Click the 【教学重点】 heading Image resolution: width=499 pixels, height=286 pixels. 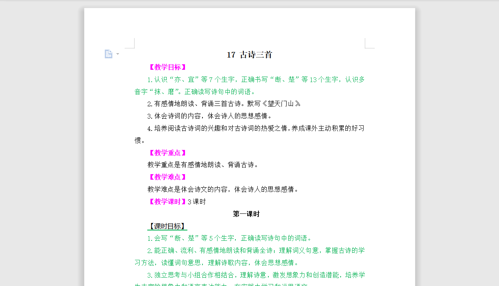tap(167, 153)
